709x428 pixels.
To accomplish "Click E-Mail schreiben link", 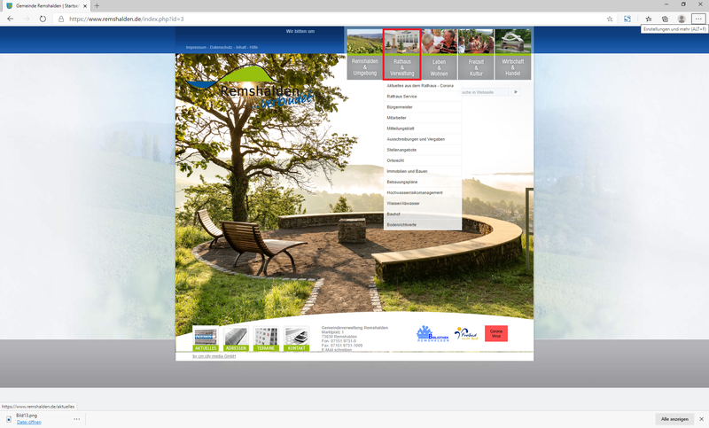I will pyautogui.click(x=337, y=350).
